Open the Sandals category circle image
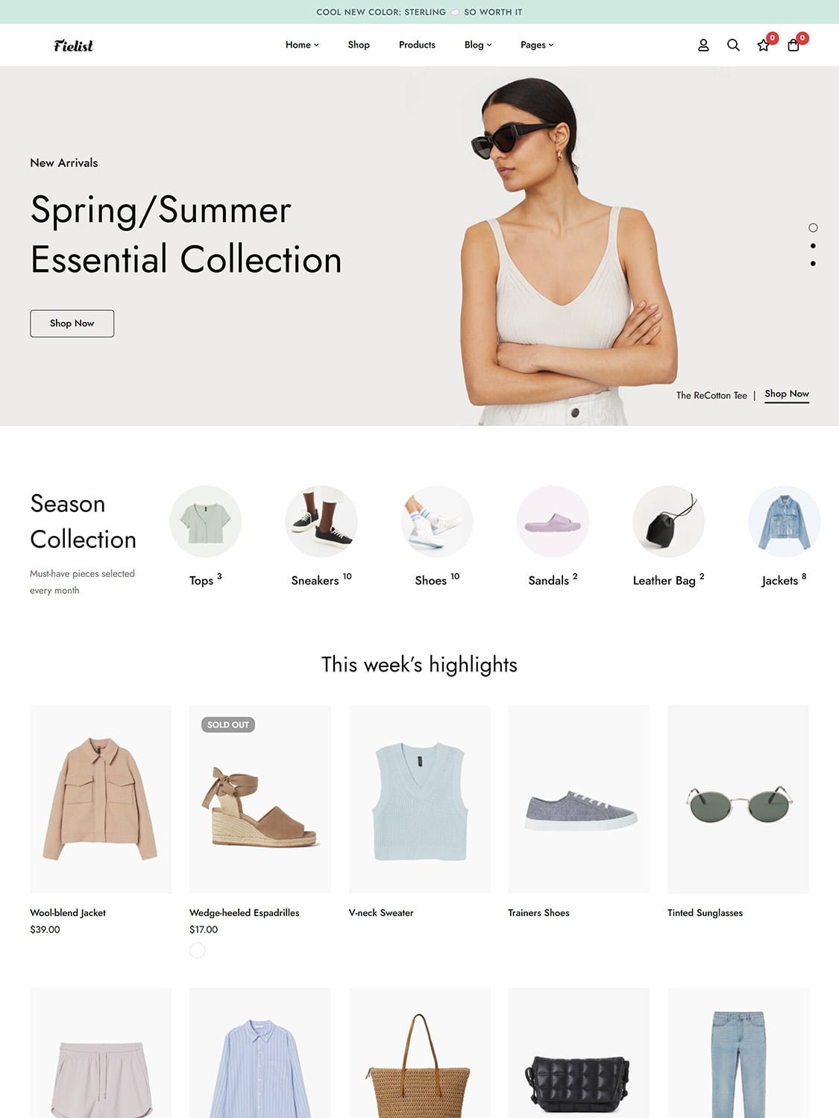839x1118 pixels. (x=553, y=522)
